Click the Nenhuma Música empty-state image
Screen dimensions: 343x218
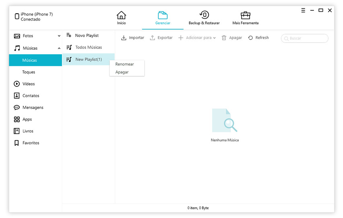224,120
